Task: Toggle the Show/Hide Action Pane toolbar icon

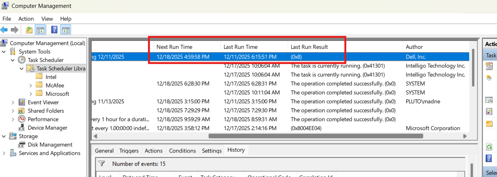Action: (x=66, y=30)
